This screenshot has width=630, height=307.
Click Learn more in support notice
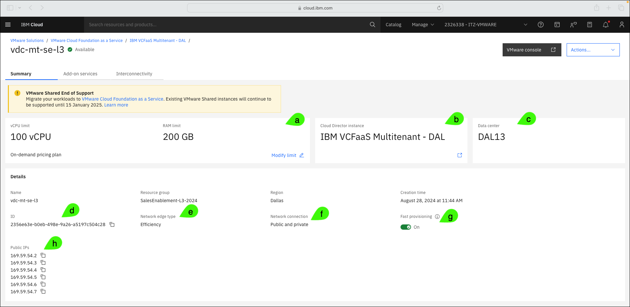click(116, 105)
